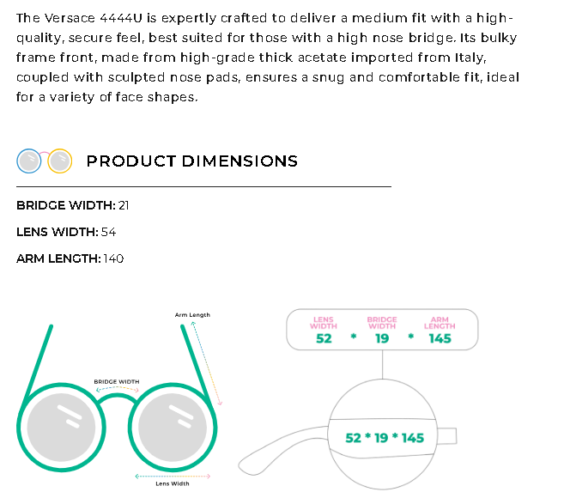
Task: Click the ARM LENGTH: 140 specification line
Action: 70,258
